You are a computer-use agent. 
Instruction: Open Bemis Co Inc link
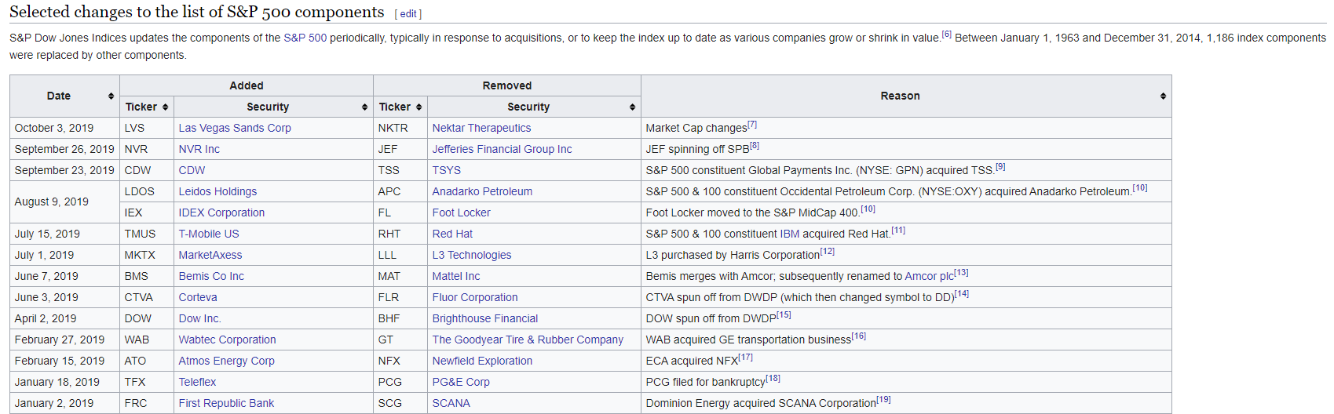tap(211, 276)
